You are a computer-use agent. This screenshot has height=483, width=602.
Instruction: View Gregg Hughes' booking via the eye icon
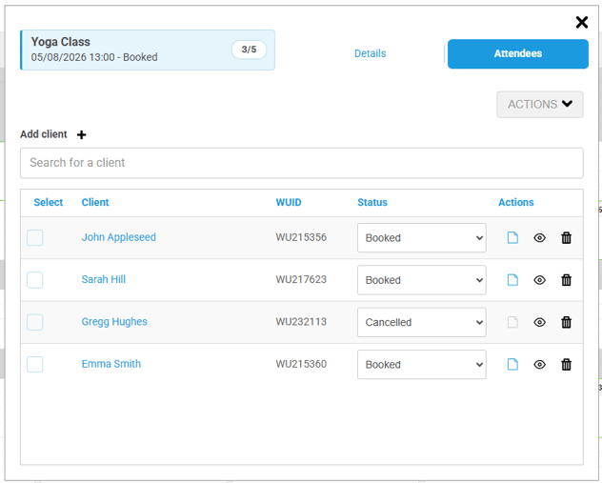pyautogui.click(x=539, y=323)
